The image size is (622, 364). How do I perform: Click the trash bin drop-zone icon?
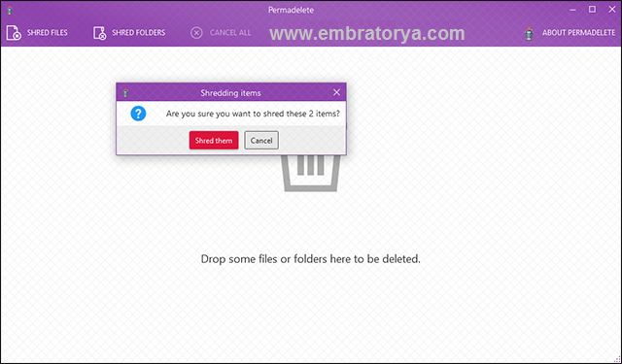(311, 173)
